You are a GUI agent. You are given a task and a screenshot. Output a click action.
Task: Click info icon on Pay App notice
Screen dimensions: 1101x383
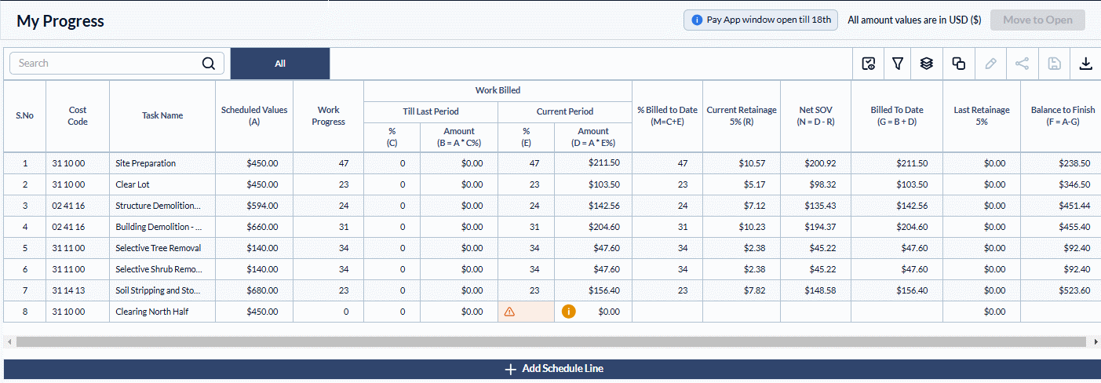697,20
